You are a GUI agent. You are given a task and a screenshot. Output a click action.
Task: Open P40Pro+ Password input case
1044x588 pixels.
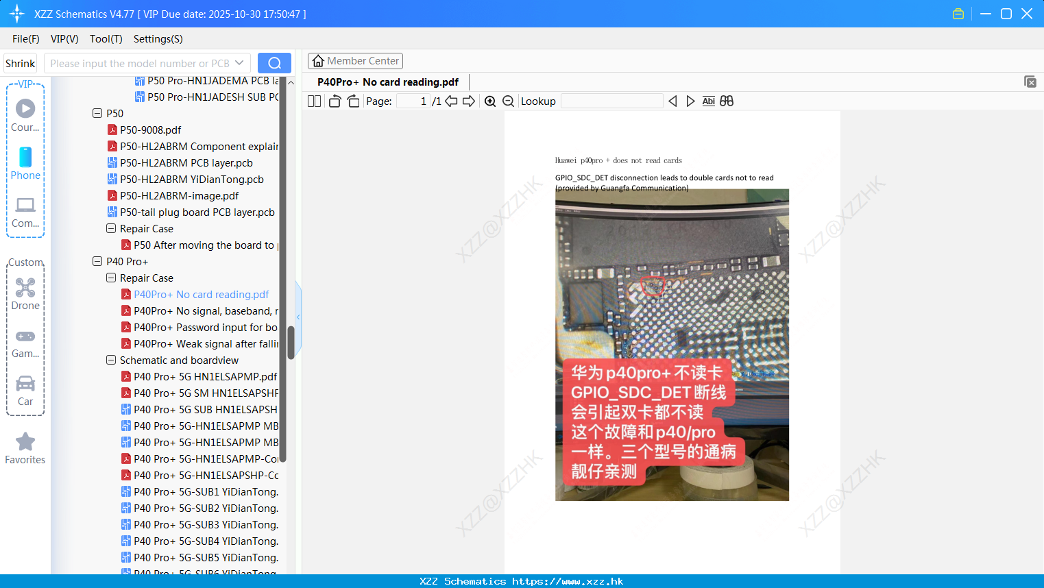pyautogui.click(x=200, y=328)
